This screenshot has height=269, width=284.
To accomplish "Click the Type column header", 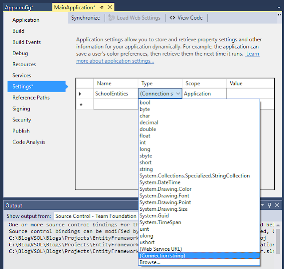I will click(x=160, y=84).
